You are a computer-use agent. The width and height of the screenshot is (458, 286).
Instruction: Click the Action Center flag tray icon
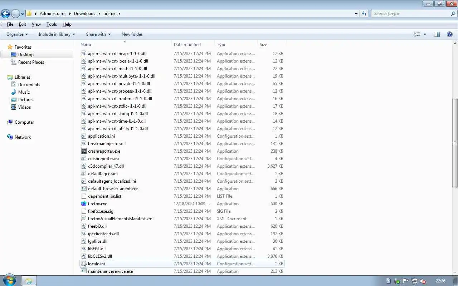tap(406, 281)
